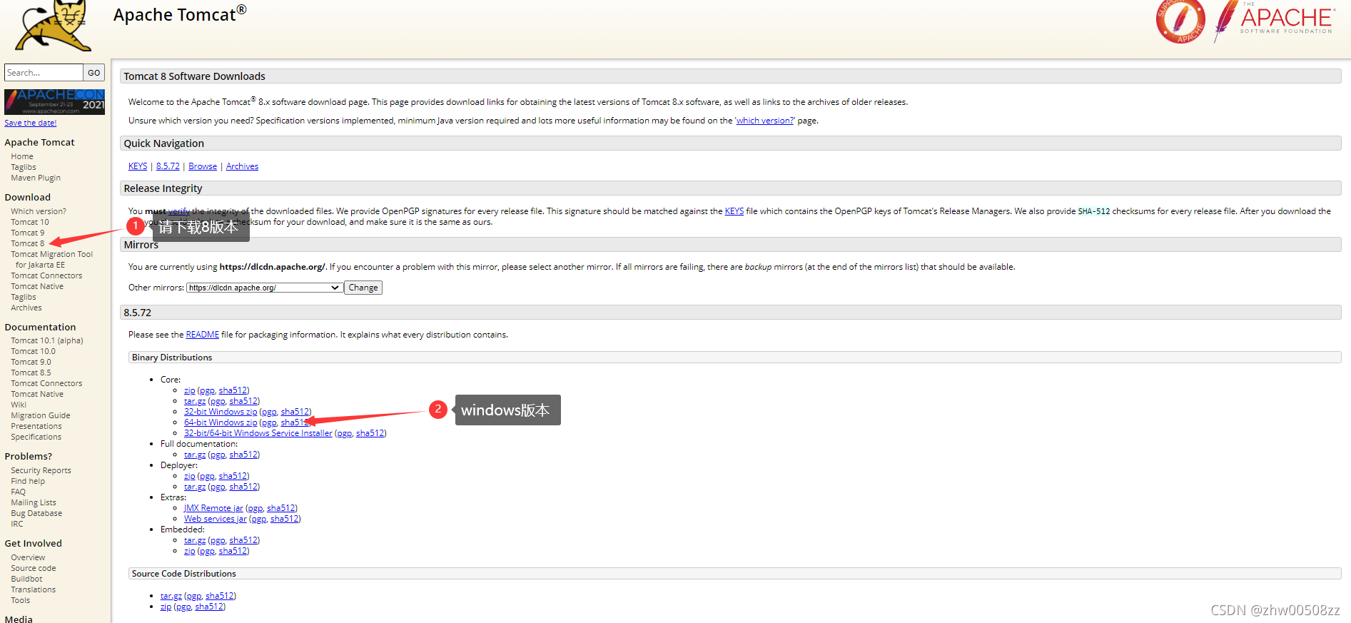Open the Archives quick navigation link

(242, 166)
